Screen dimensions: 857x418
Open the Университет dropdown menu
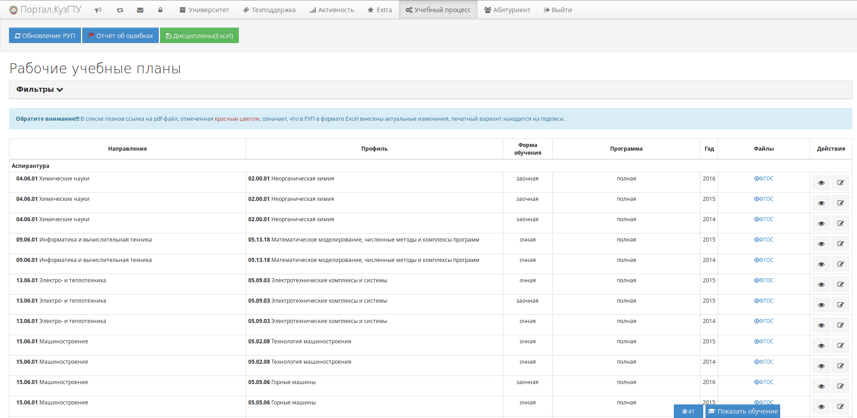pos(204,10)
